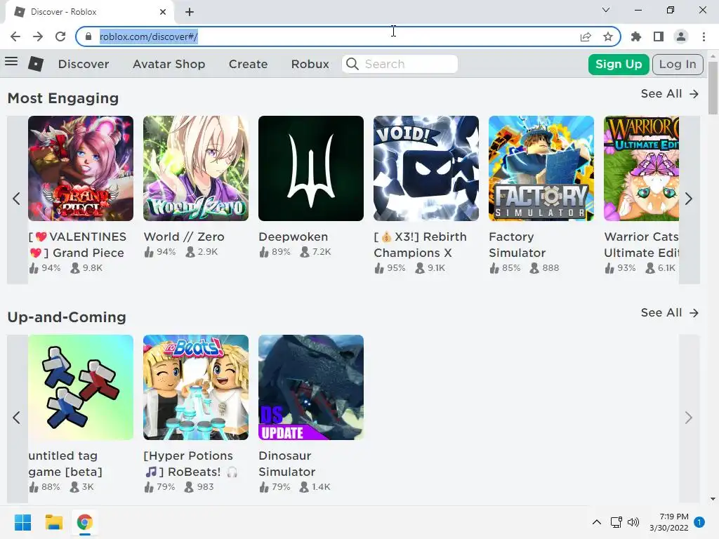Screen dimensions: 719x539
Task: Open the Robux page
Action: click(x=310, y=64)
